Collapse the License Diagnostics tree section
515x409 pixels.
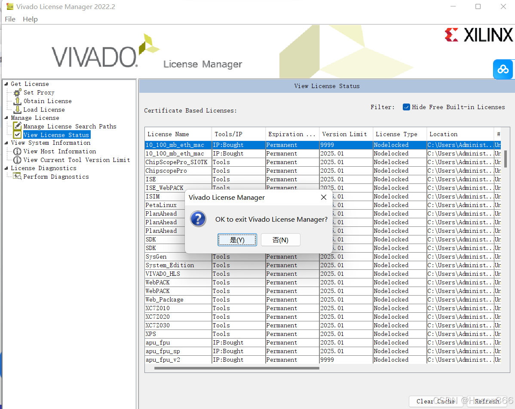point(6,168)
